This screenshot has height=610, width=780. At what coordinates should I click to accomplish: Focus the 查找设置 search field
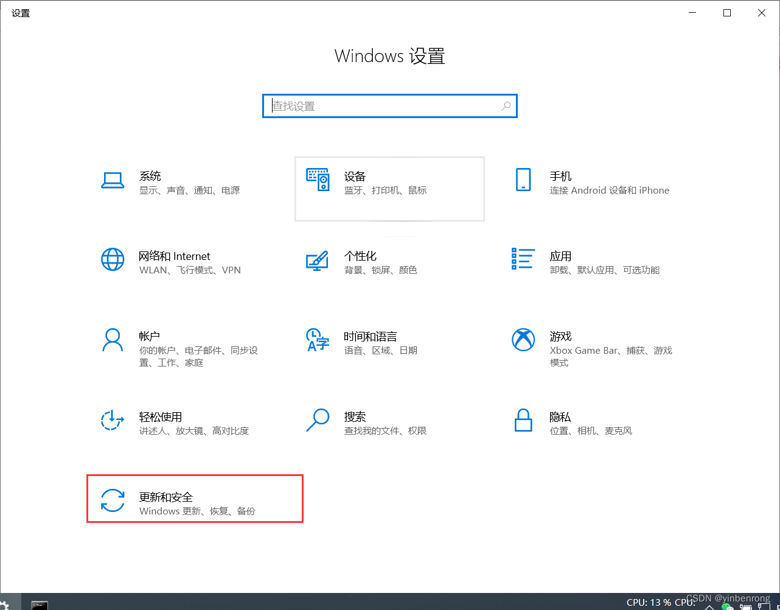[x=390, y=106]
